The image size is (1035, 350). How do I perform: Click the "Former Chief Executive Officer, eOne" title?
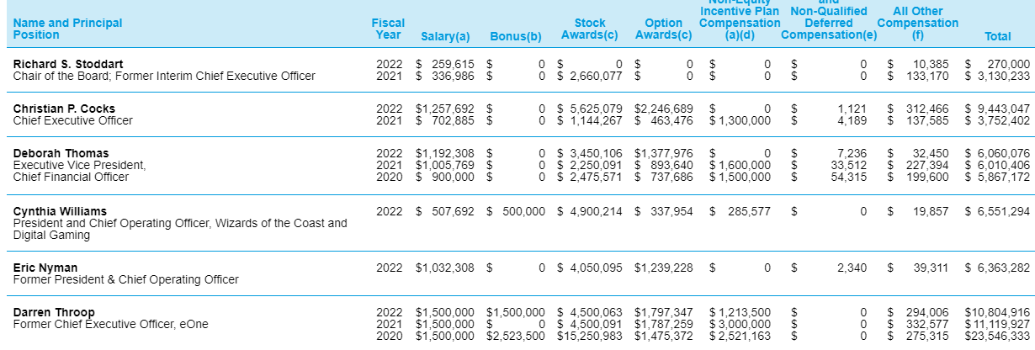[x=110, y=324]
